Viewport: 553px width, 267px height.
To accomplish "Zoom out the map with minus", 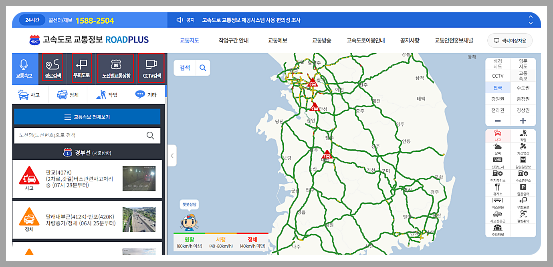I will point(498,121).
